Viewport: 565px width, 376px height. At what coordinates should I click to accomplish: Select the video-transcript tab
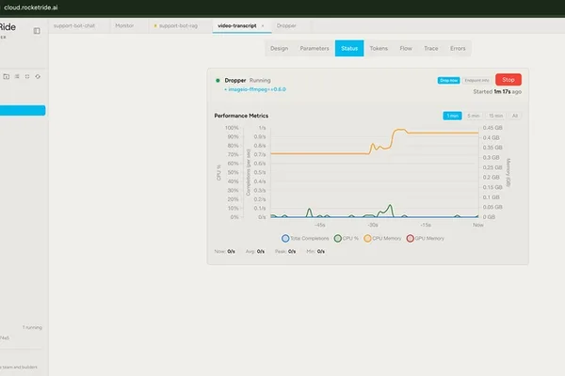(x=237, y=25)
